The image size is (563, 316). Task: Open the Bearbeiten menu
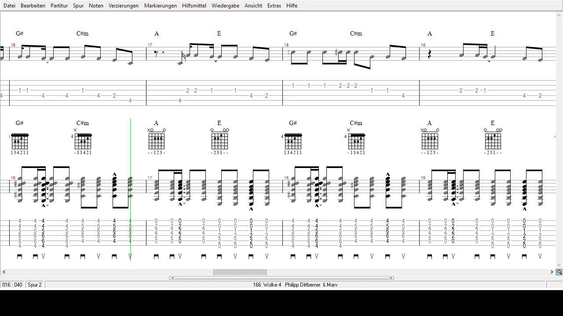(x=33, y=6)
